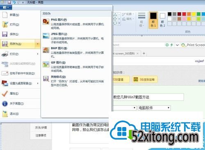Click the printer icon for 打印(P)
The width and height of the screenshot is (205, 150).
point(5,54)
